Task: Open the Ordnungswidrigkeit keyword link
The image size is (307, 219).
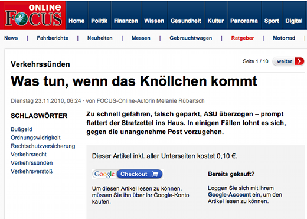Action: pyautogui.click(x=35, y=138)
